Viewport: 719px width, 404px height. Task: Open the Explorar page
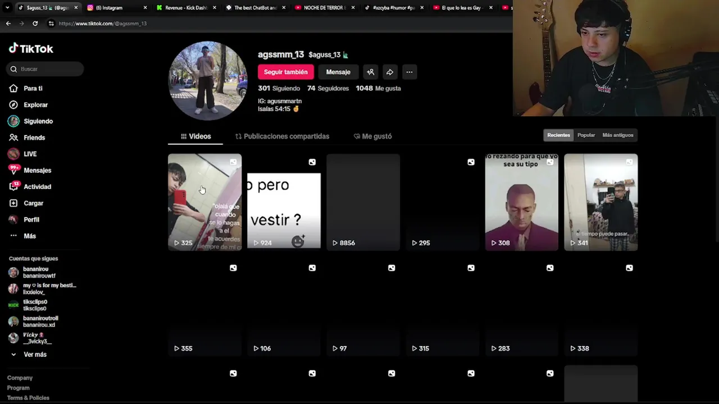35,105
